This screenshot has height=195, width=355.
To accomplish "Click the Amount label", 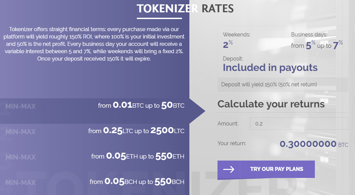I will [x=228, y=123].
